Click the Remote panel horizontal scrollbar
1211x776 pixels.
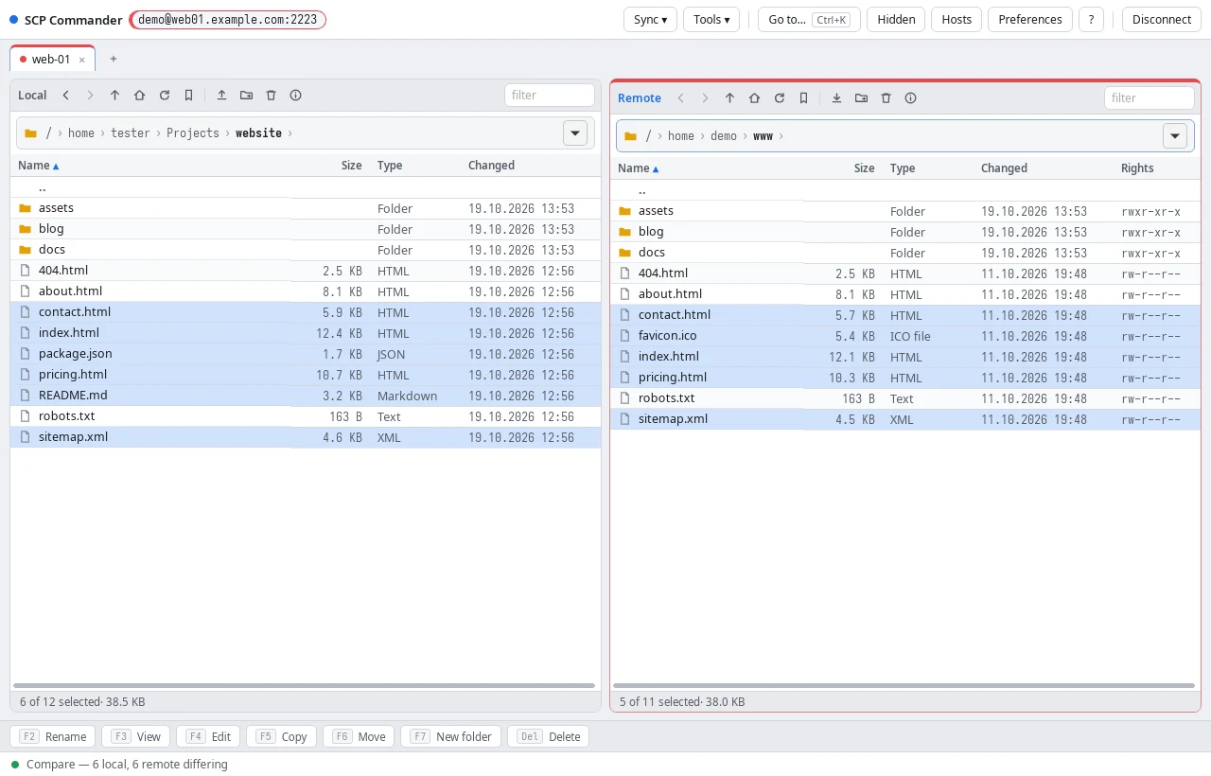[904, 685]
